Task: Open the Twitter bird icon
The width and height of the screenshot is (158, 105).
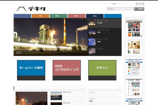Action: point(140,4)
